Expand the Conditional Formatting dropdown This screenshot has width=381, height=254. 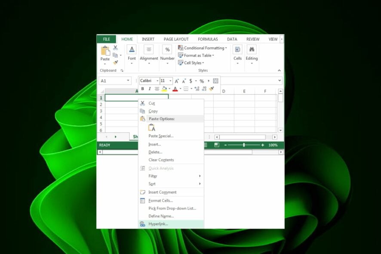point(226,48)
